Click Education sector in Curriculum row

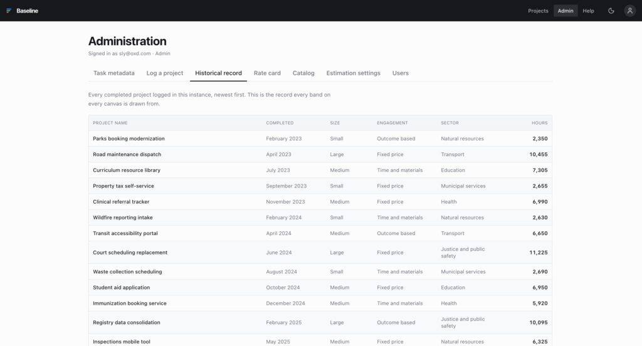point(453,170)
